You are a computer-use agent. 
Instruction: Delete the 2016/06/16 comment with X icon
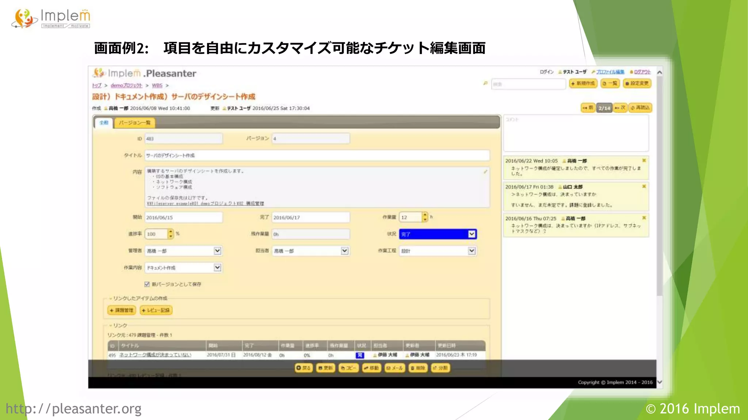point(644,218)
